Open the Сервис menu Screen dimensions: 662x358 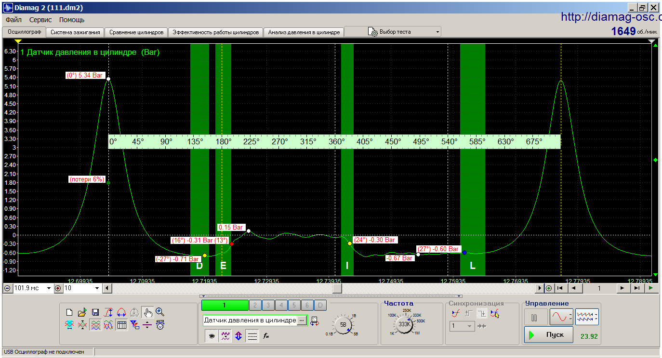click(x=40, y=20)
